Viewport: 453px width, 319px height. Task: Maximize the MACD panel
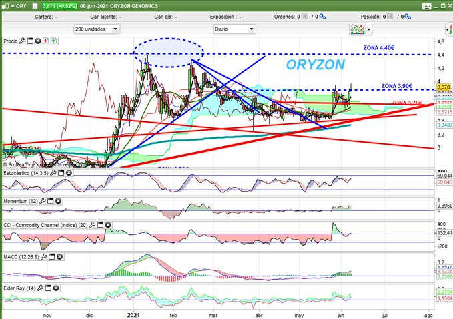coord(52,256)
